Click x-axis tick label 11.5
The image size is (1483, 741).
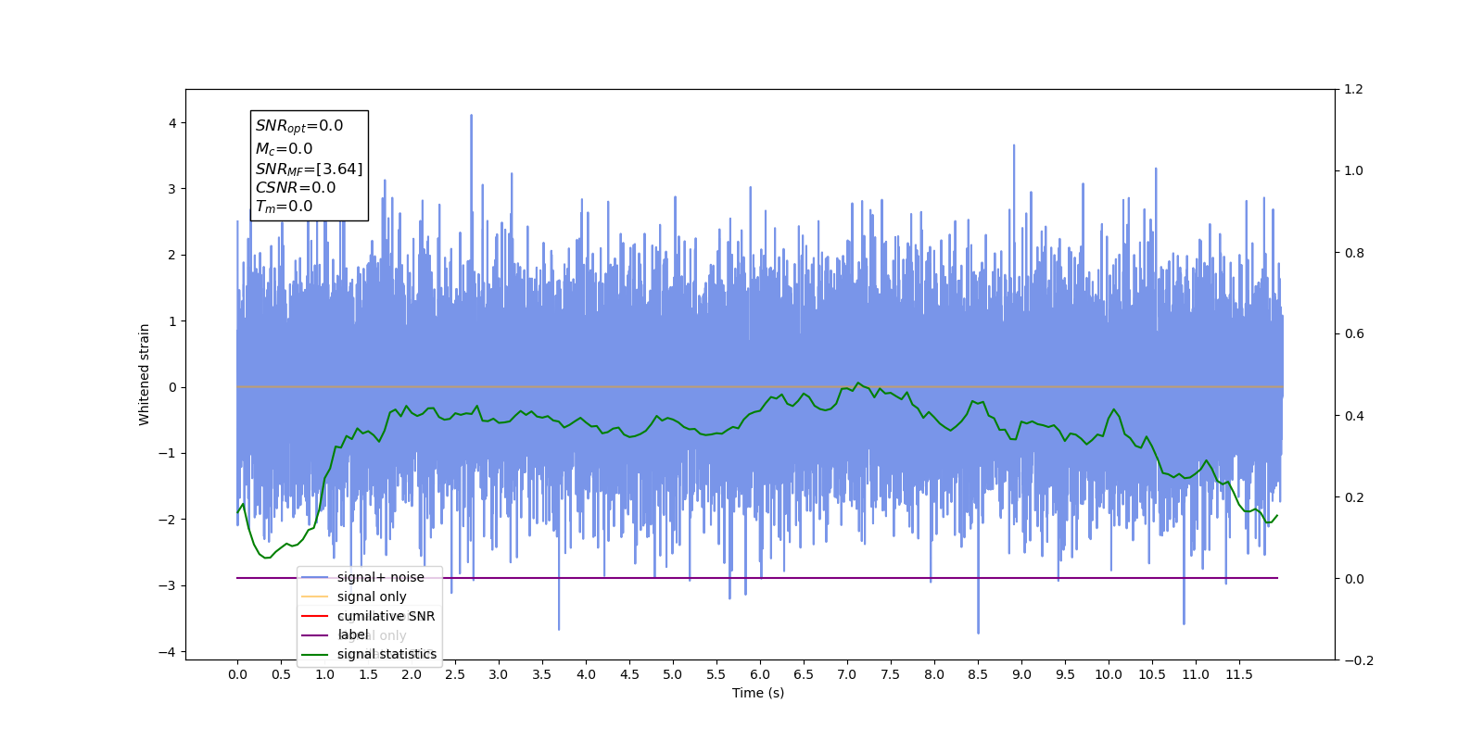(x=1239, y=674)
